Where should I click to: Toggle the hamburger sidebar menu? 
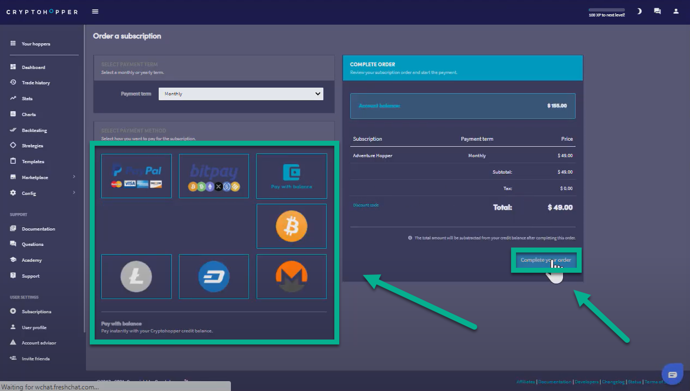pos(96,12)
